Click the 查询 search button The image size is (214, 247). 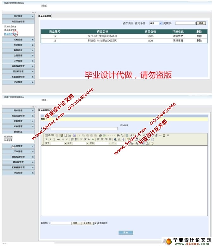click(x=201, y=23)
